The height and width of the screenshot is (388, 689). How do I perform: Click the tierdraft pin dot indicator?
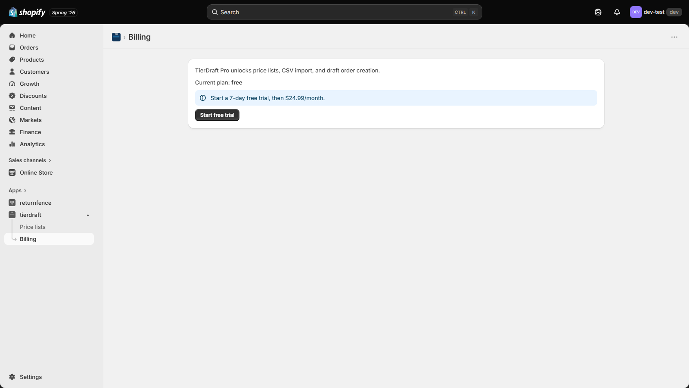click(x=88, y=215)
